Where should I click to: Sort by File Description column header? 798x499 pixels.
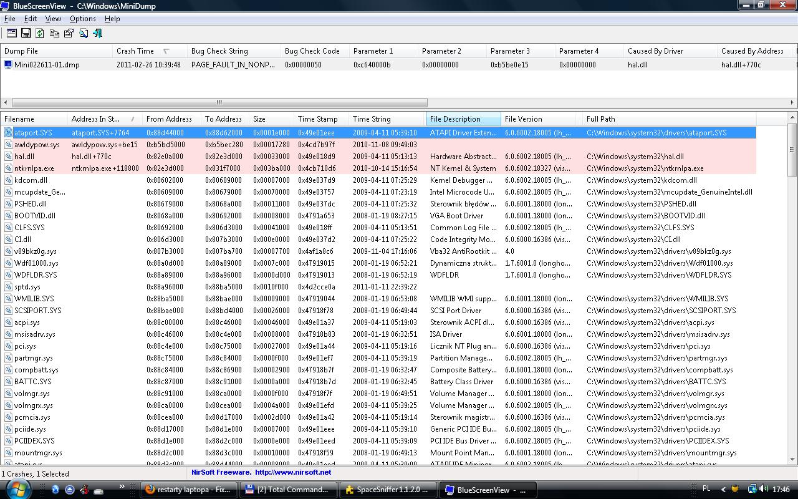coord(463,119)
